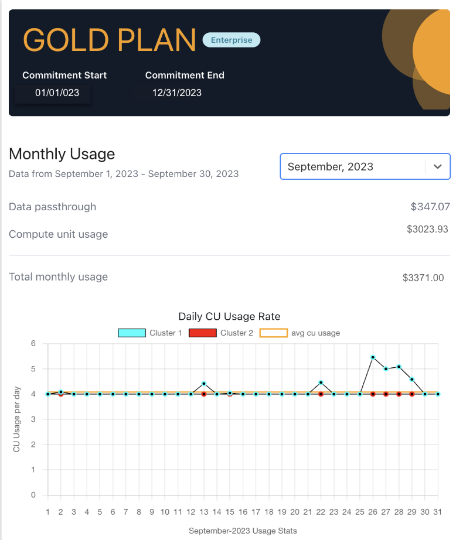Click the chevron on the September 2023 selector

[x=437, y=166]
